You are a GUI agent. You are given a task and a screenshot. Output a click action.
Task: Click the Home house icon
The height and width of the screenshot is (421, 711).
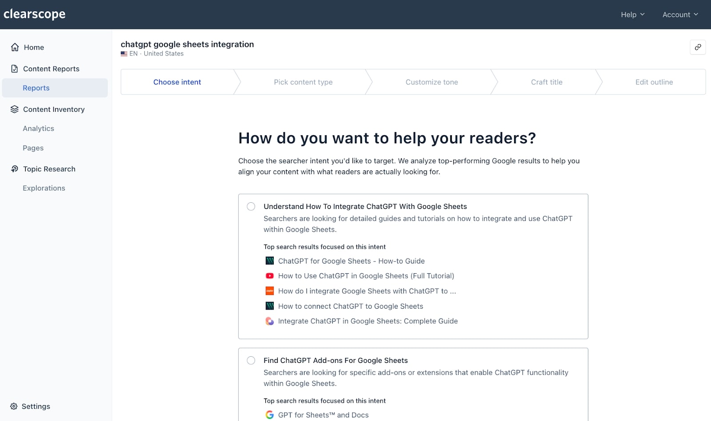pos(15,47)
